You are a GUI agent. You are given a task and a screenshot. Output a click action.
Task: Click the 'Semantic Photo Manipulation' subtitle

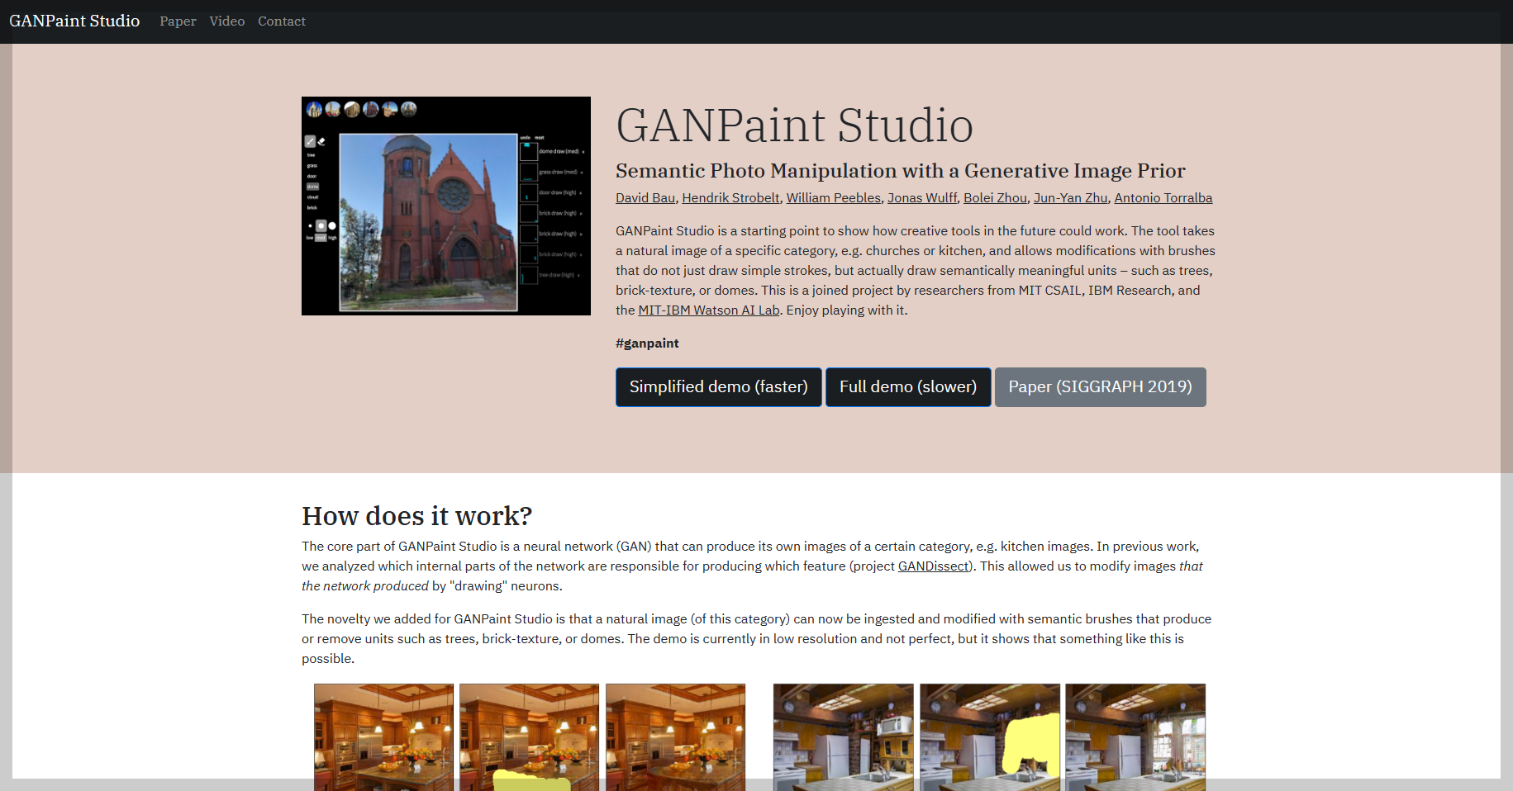click(901, 171)
